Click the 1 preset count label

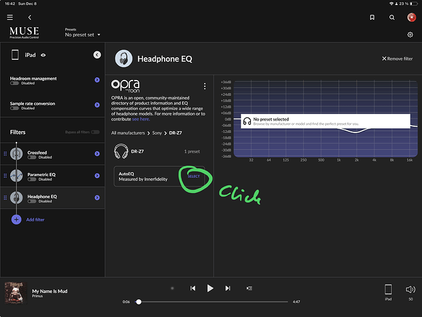tap(192, 152)
